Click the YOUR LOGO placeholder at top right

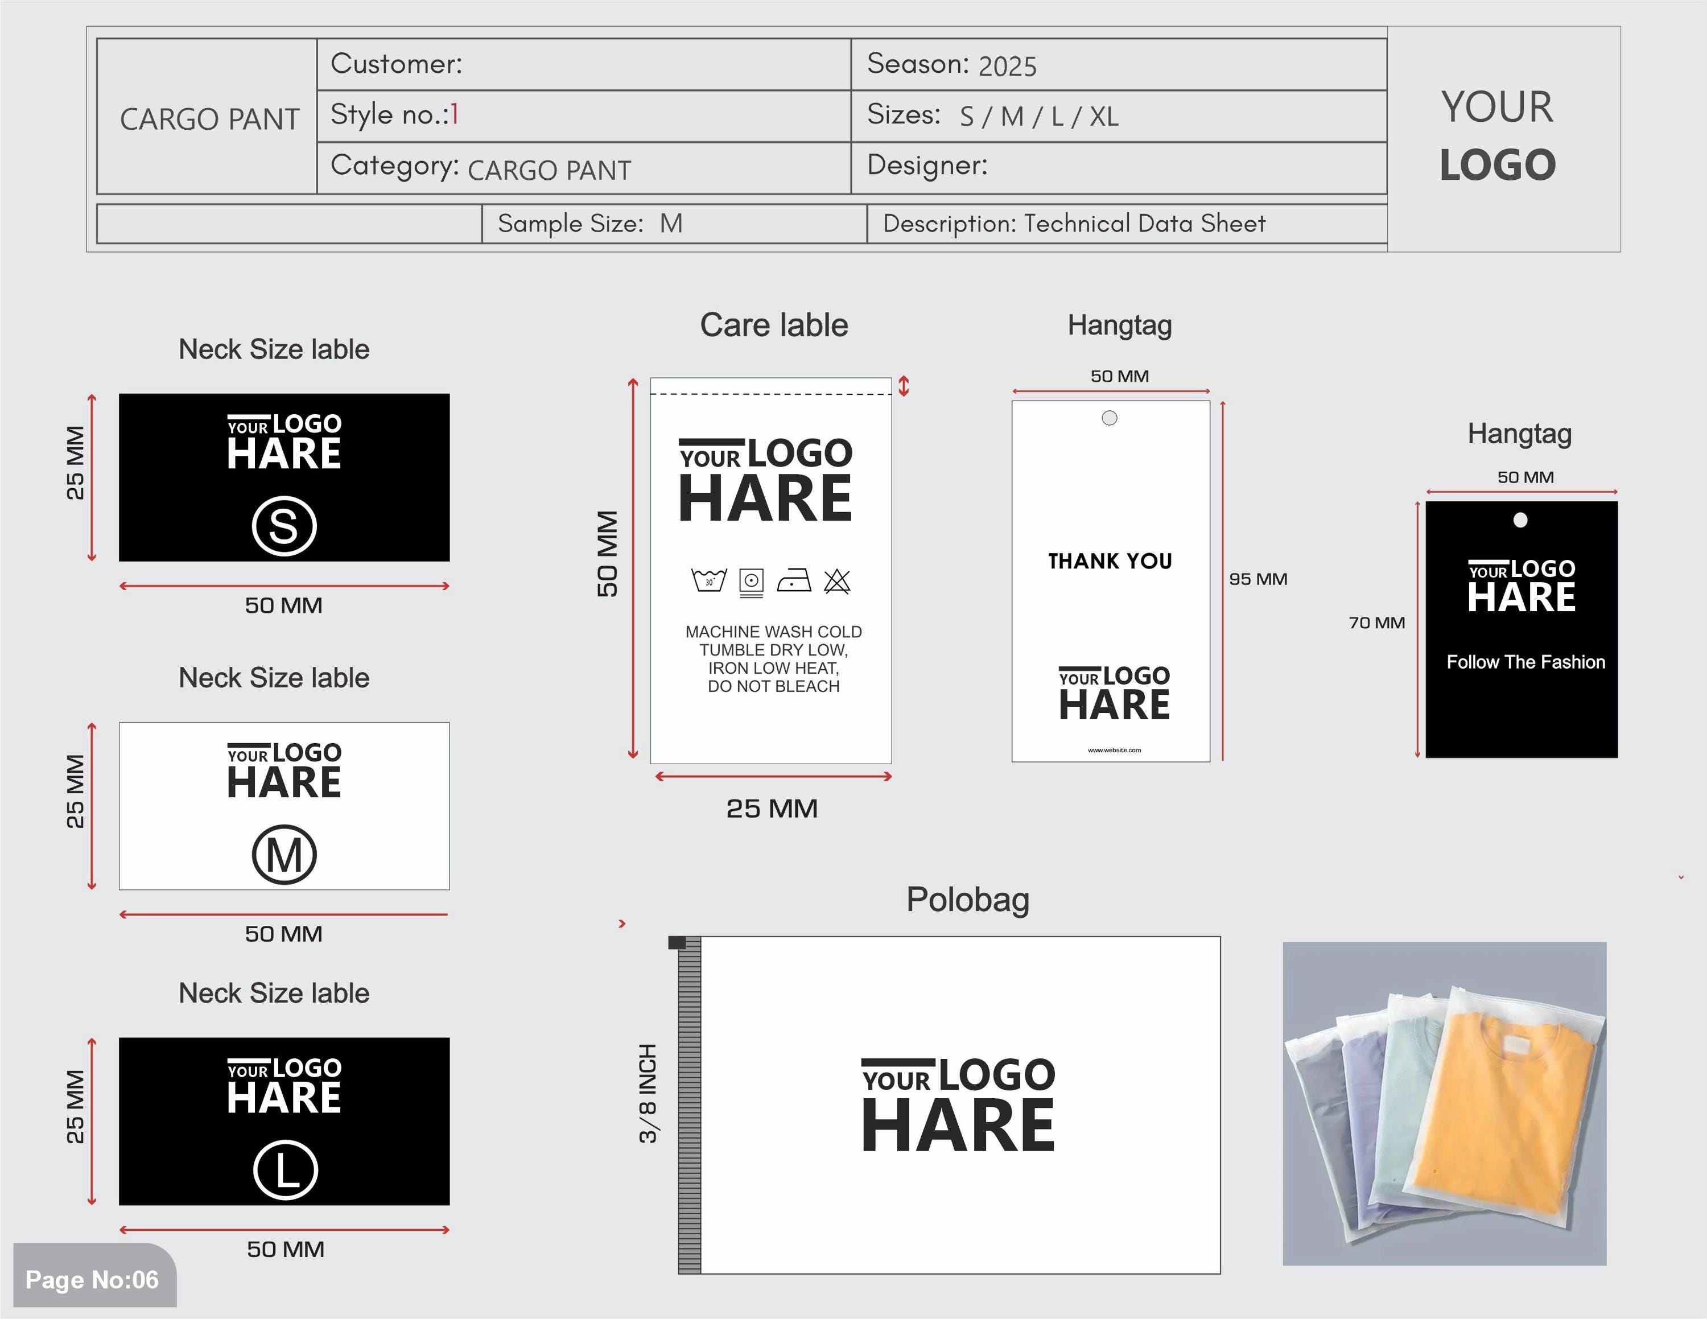coord(1498,136)
